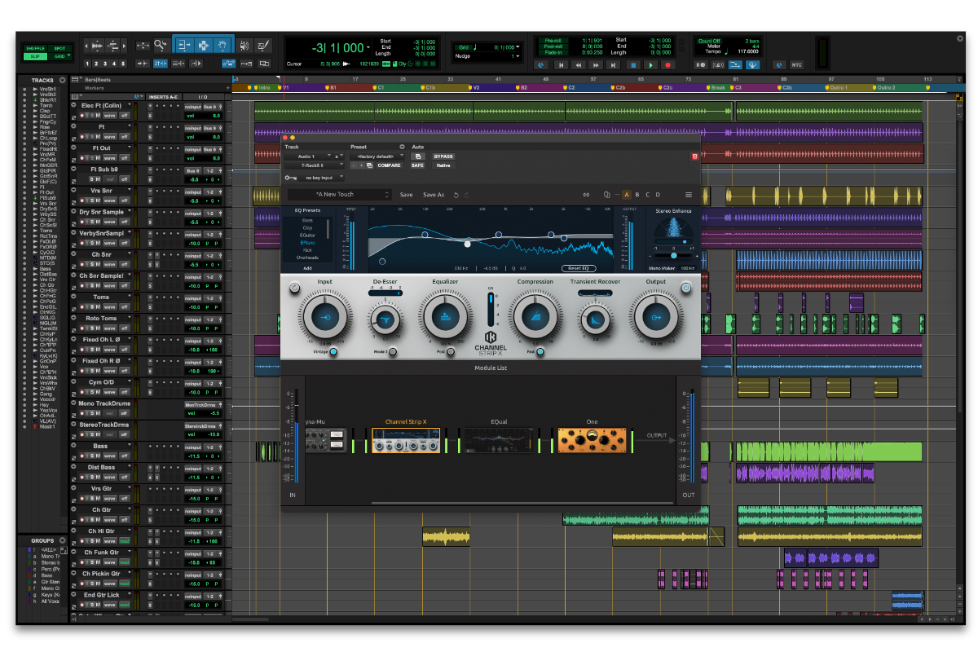Toggle the Count Off button

(708, 41)
